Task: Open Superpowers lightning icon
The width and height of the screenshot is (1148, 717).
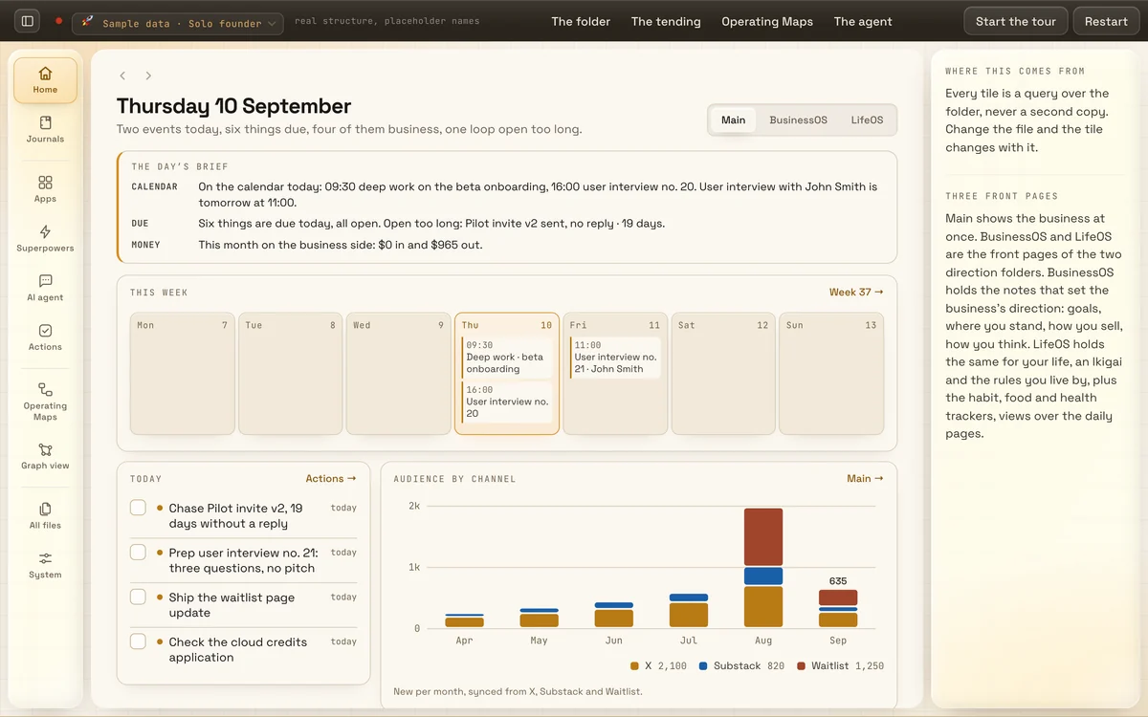Action: click(45, 239)
